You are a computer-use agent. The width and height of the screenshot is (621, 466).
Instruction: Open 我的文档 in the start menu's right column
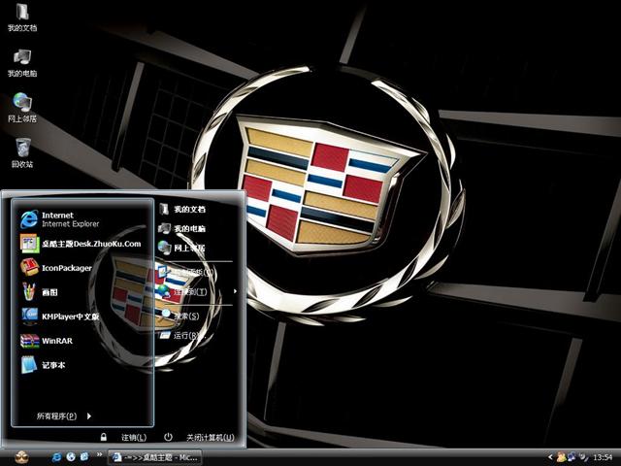[x=181, y=209]
